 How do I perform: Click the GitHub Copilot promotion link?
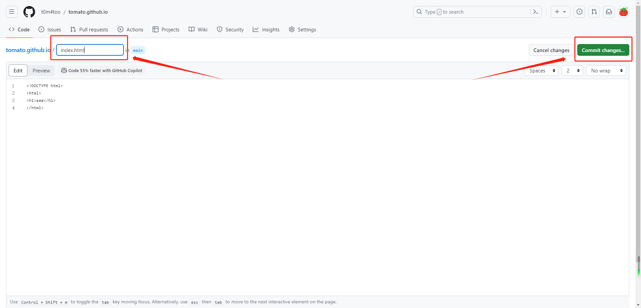pos(102,70)
